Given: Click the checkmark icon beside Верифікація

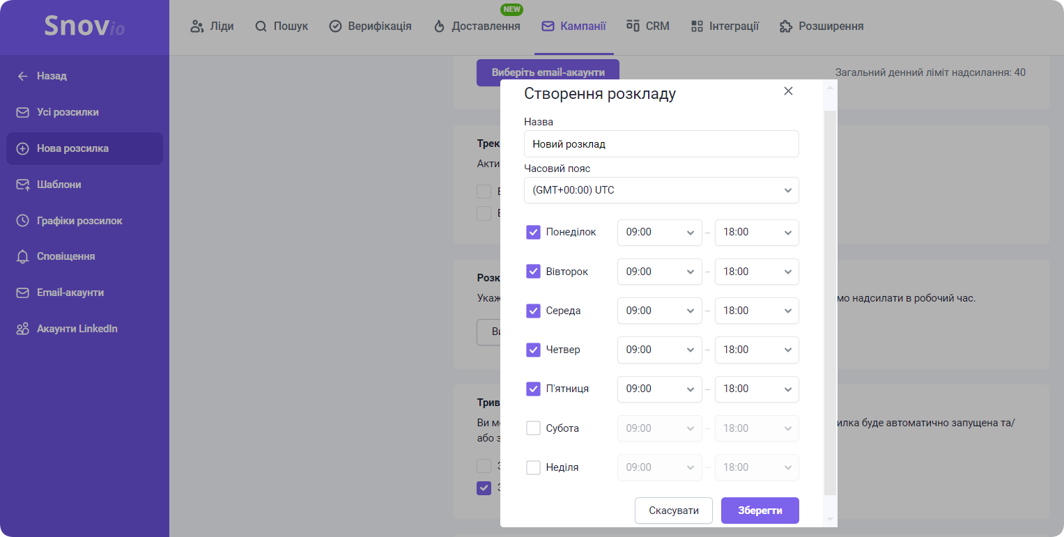Looking at the screenshot, I should tap(335, 26).
